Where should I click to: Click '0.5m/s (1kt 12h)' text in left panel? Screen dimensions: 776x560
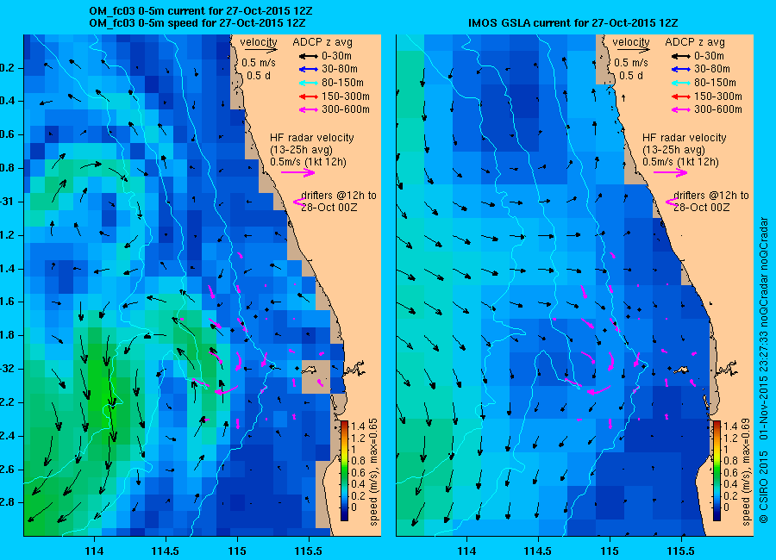tap(309, 162)
